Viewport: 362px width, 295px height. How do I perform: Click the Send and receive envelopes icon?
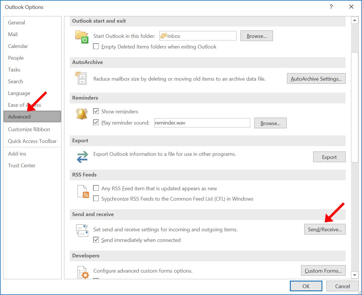coord(82,230)
